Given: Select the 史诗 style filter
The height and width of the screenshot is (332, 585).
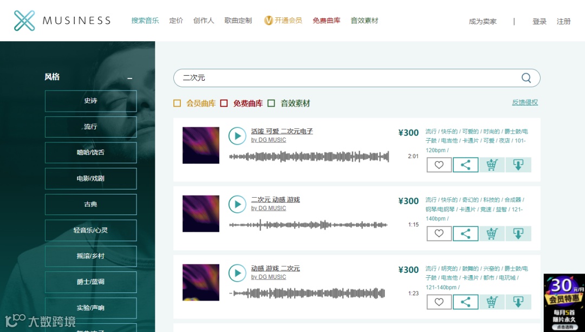Looking at the screenshot, I should point(90,101).
